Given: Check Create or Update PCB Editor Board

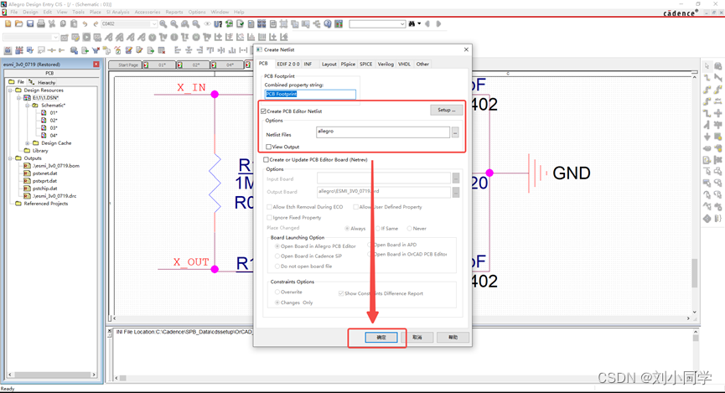Looking at the screenshot, I should [267, 159].
